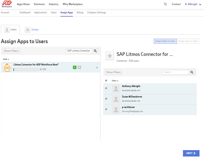
Task: Toggle the select-all users checkbox
Action: point(106,81)
